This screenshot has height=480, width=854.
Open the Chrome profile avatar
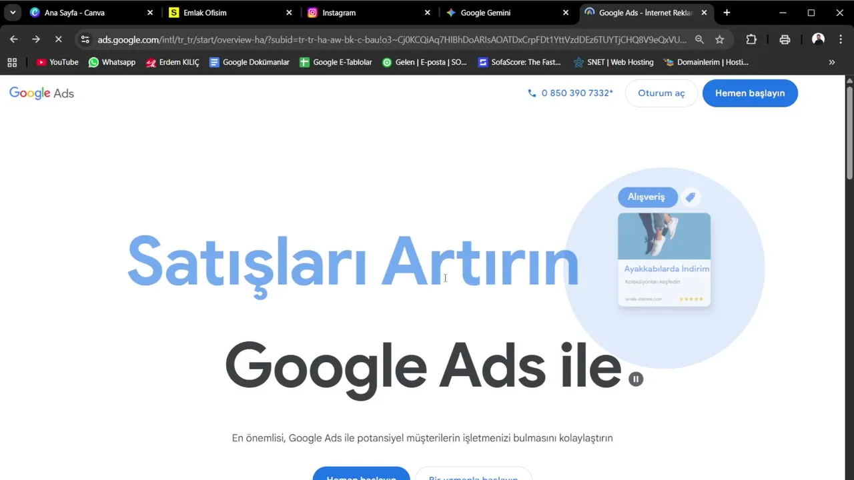click(818, 39)
